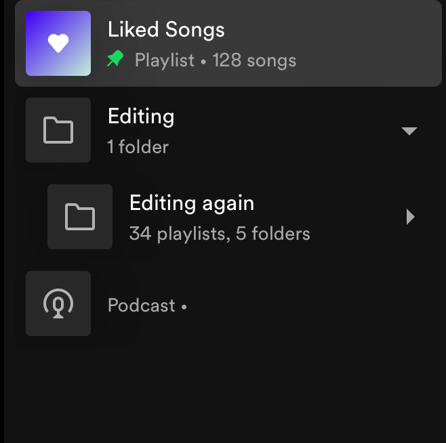Collapse the Editing folder with its down arrow
The width and height of the screenshot is (446, 443).
pyautogui.click(x=409, y=131)
